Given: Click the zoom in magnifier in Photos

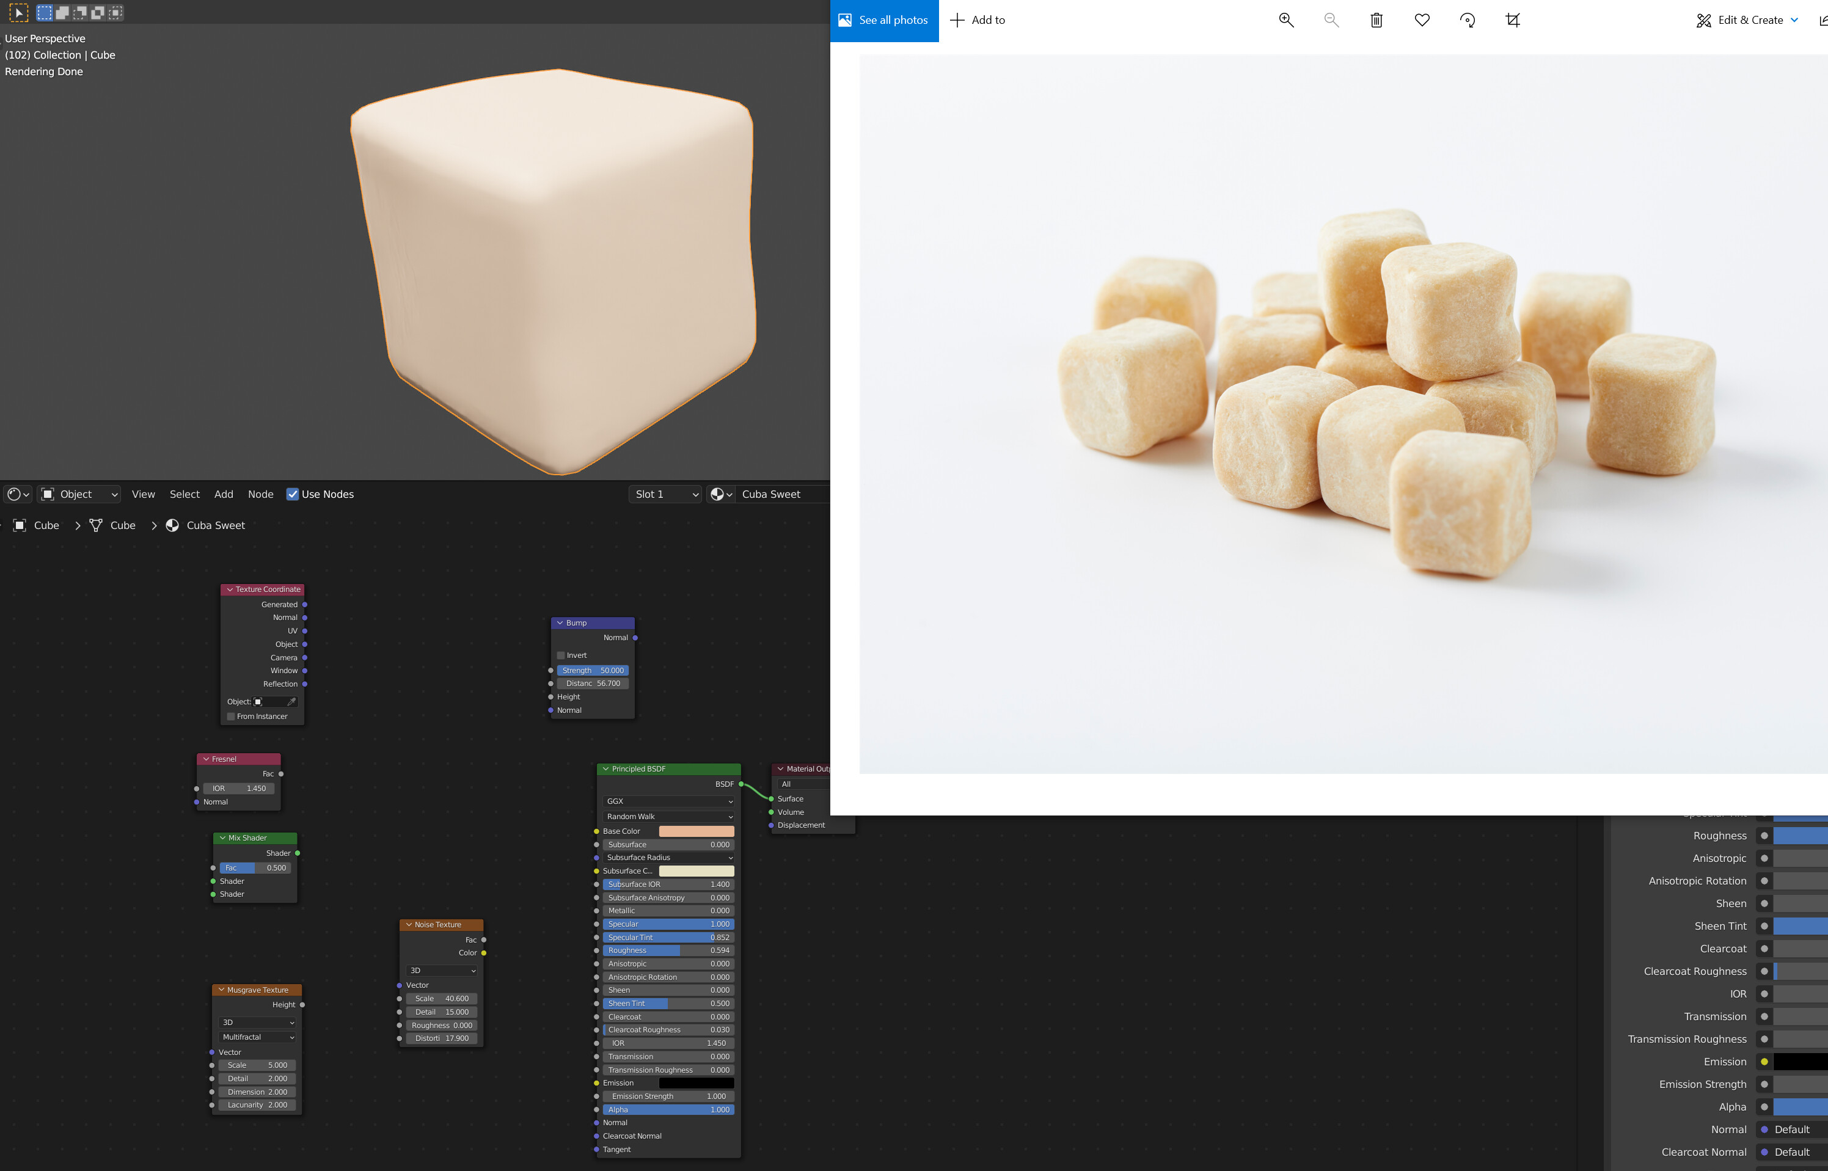Looking at the screenshot, I should tap(1286, 21).
